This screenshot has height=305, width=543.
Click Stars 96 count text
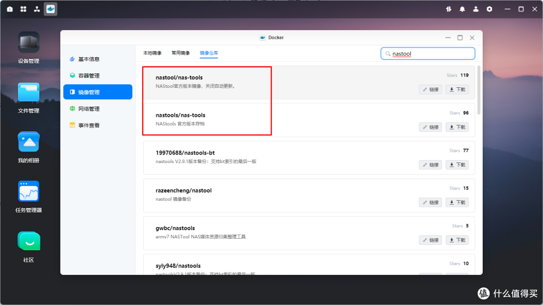coord(459,112)
